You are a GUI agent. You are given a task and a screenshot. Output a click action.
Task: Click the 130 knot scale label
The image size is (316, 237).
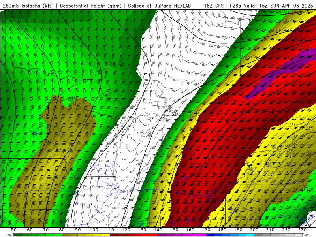142,230
